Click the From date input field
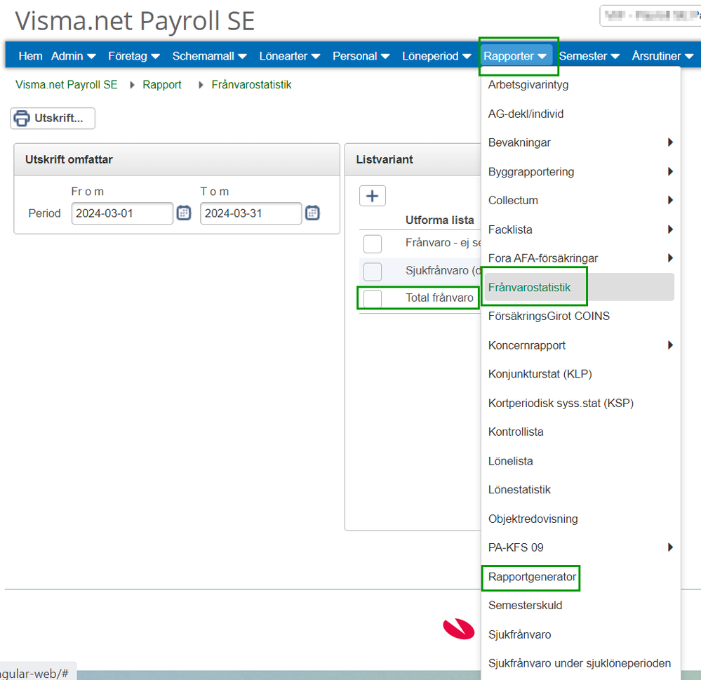This screenshot has height=680, width=701. (x=122, y=213)
